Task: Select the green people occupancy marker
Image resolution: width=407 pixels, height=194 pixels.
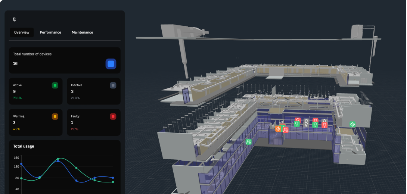Action: coord(248,142)
